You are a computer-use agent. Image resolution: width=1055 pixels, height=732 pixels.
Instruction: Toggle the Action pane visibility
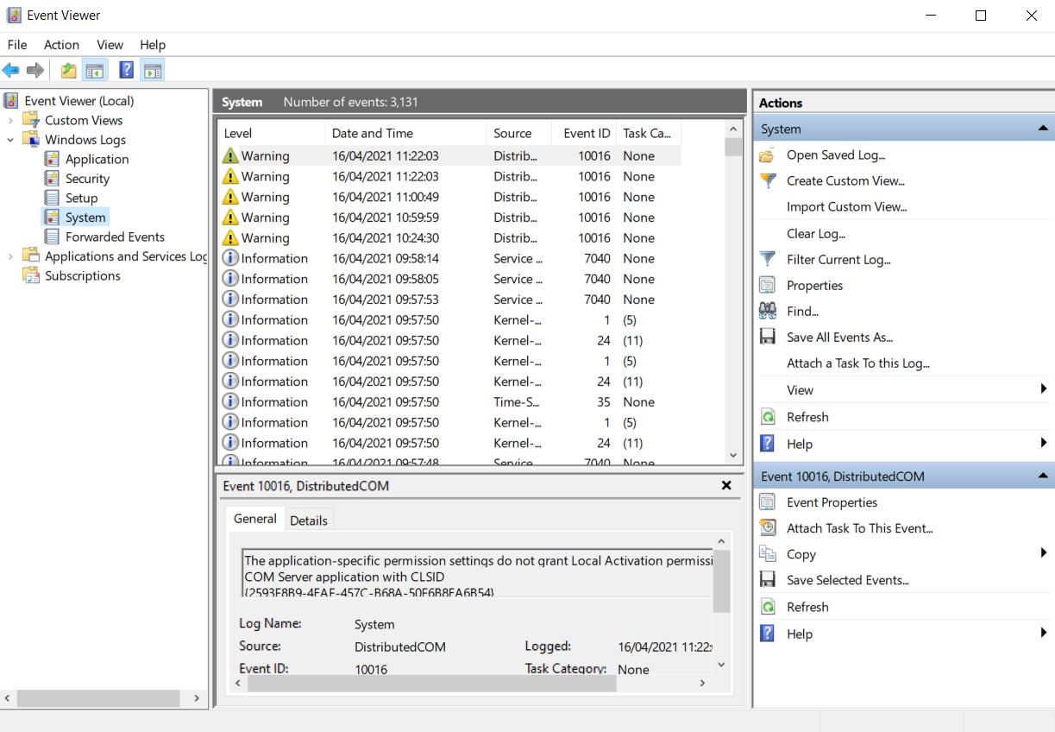(x=153, y=70)
